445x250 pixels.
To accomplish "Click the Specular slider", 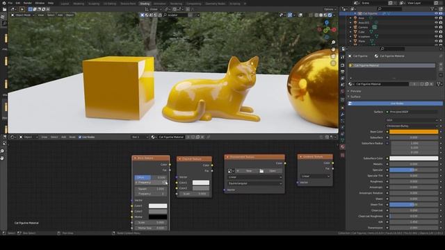I will (414, 170).
